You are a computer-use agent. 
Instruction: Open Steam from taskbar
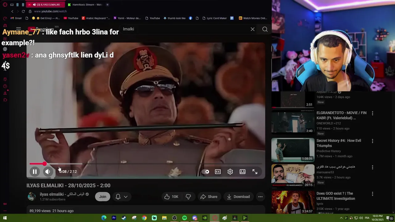pyautogui.click(x=124, y=218)
